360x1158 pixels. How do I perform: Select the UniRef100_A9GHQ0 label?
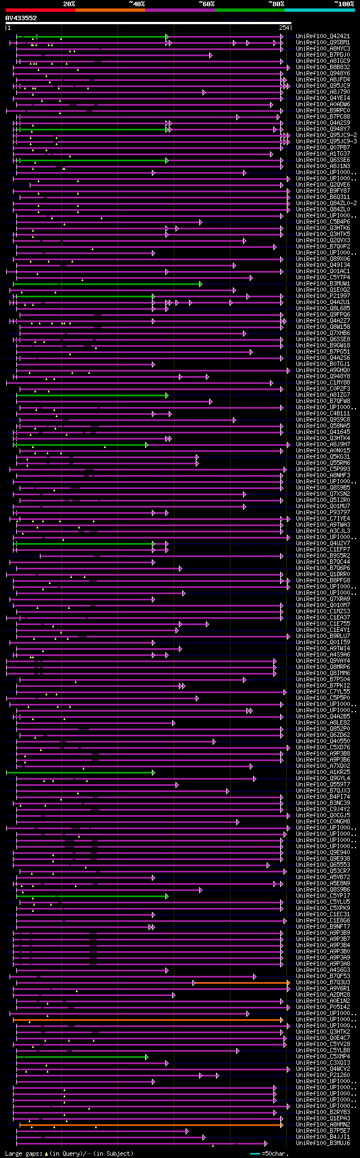pos(323,370)
